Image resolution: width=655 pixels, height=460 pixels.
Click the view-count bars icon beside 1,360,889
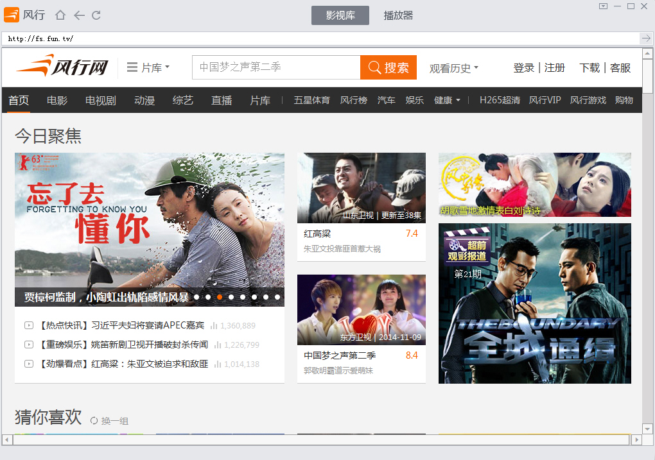point(214,325)
